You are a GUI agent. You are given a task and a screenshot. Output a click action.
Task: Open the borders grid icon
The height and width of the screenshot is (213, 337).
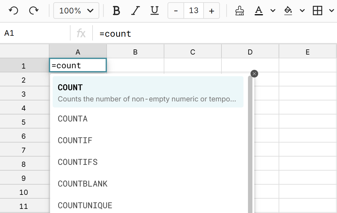pyautogui.click(x=318, y=11)
